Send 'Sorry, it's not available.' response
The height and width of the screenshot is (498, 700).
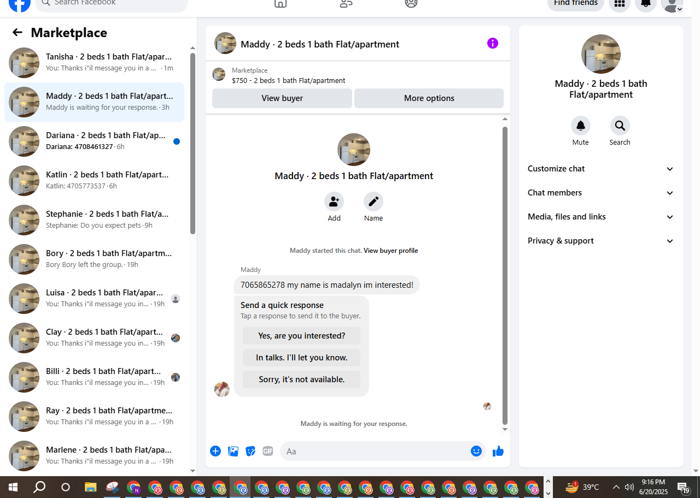tap(301, 380)
